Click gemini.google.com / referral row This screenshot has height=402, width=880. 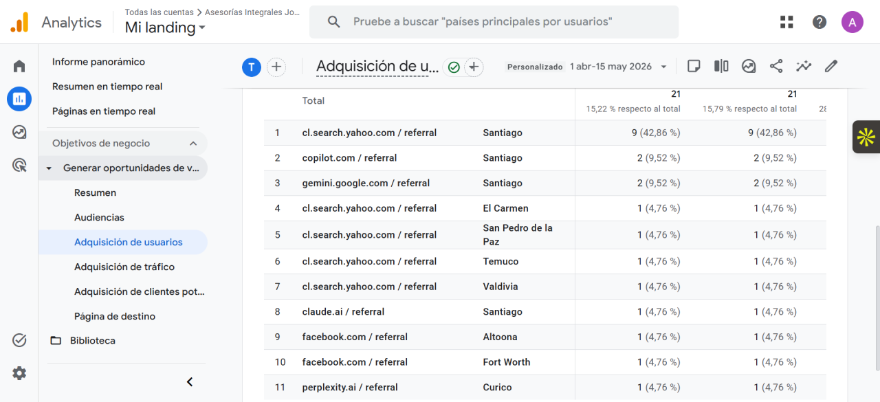click(x=544, y=183)
